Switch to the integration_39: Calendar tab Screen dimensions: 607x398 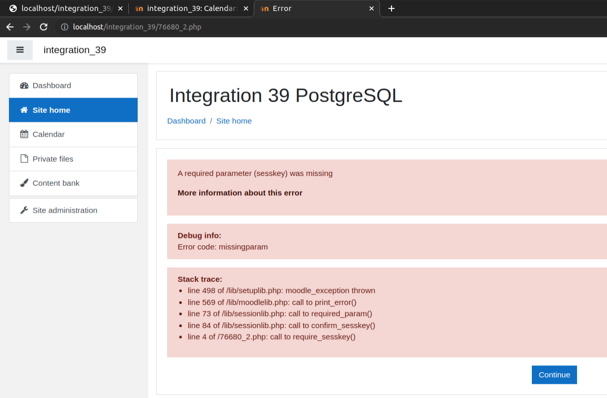pyautogui.click(x=191, y=8)
